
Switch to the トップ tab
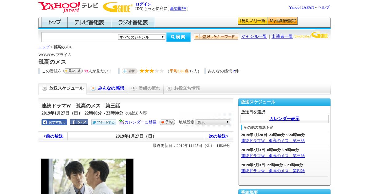click(54, 22)
